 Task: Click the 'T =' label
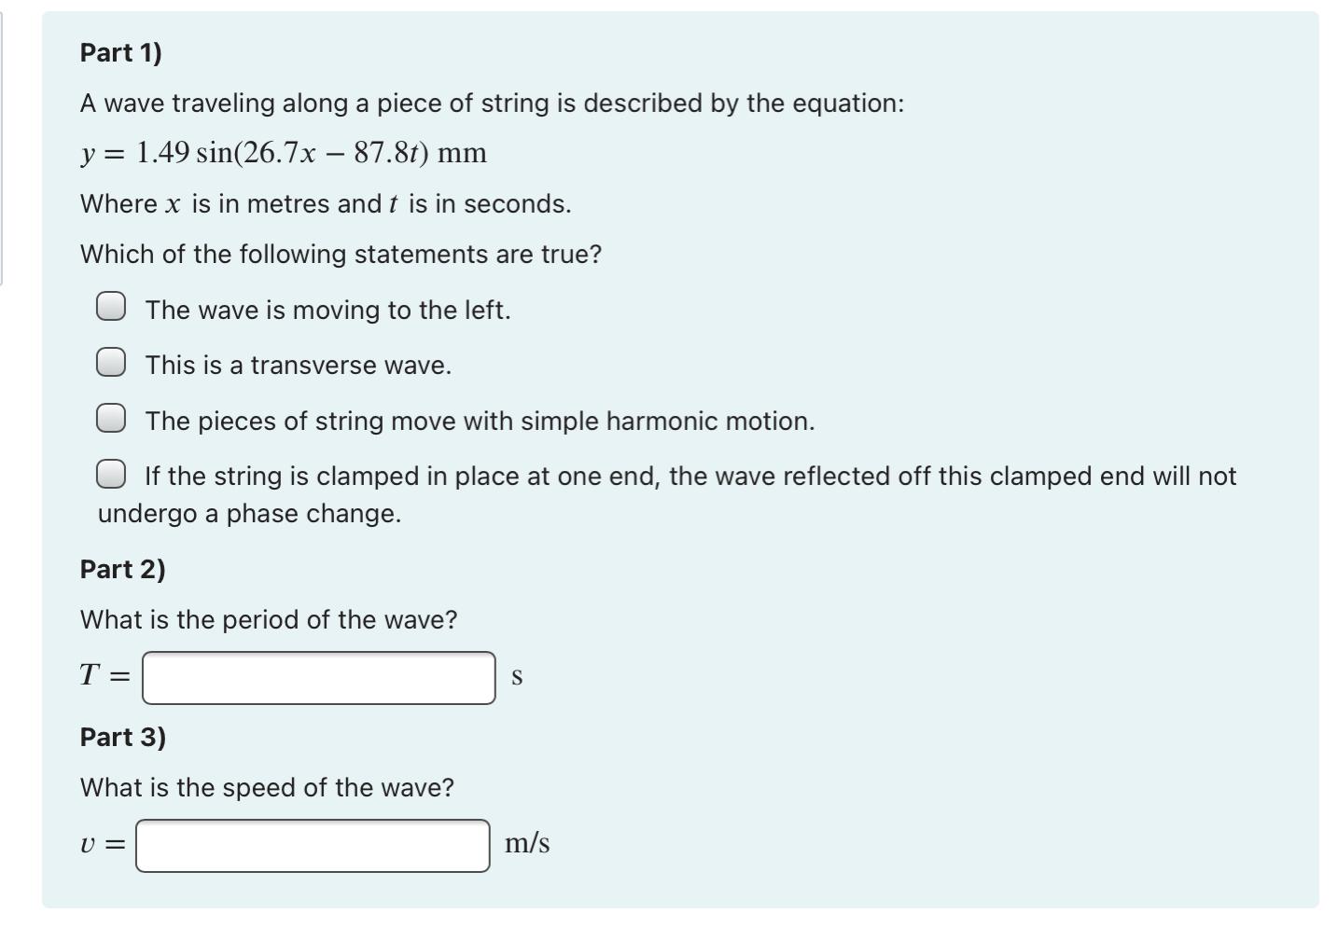coord(105,673)
